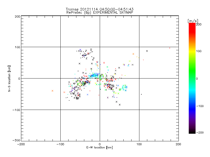This screenshot has width=210, height=157.
Task: Click the isolated orange X near -120 km west
Action: 52,91
